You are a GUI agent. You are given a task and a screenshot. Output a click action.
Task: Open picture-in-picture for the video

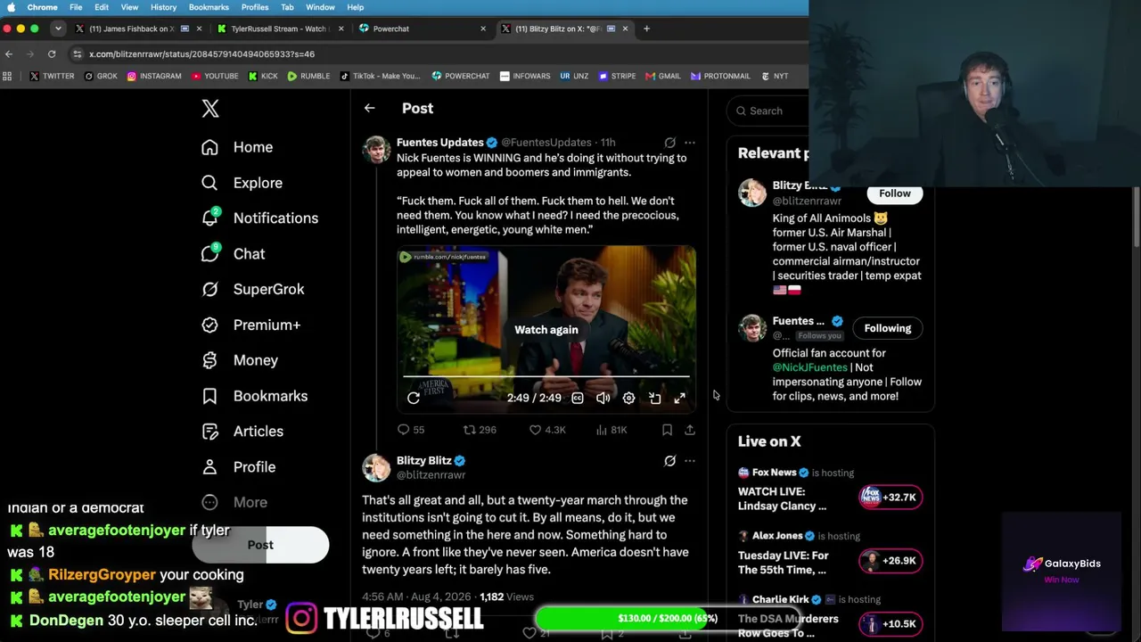point(654,399)
